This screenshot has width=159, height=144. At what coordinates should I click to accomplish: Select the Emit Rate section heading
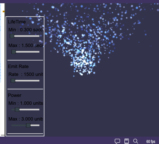[x=18, y=66]
